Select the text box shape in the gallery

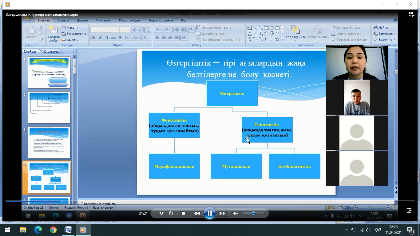coord(250,28)
